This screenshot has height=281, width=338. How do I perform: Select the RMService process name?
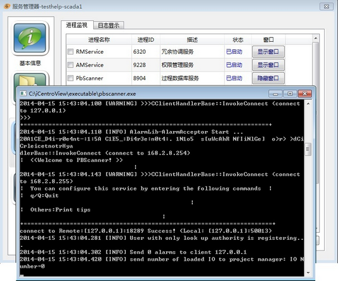point(89,52)
